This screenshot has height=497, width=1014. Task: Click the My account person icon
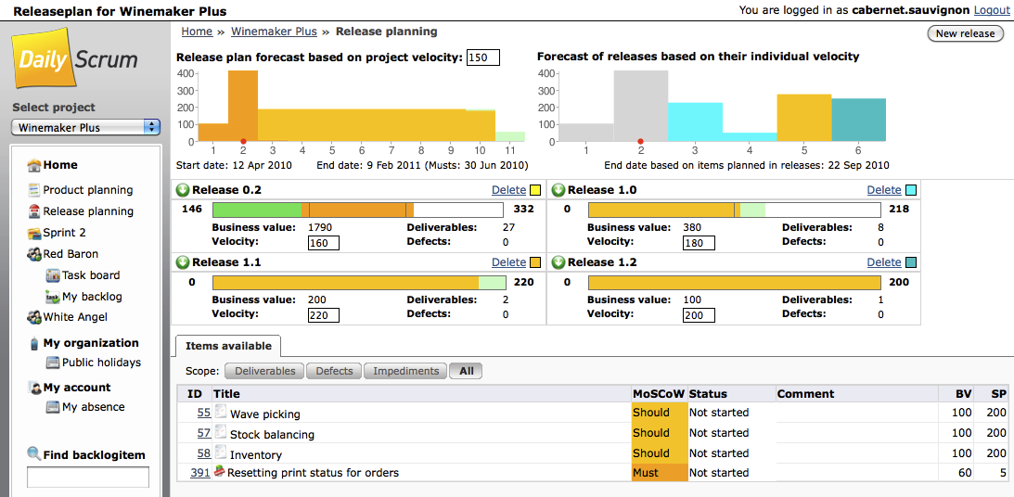(x=34, y=388)
